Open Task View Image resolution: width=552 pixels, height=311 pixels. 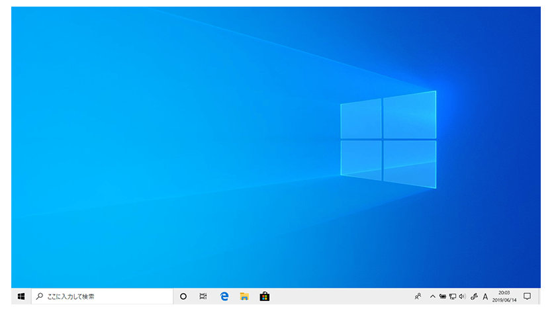pyautogui.click(x=203, y=296)
